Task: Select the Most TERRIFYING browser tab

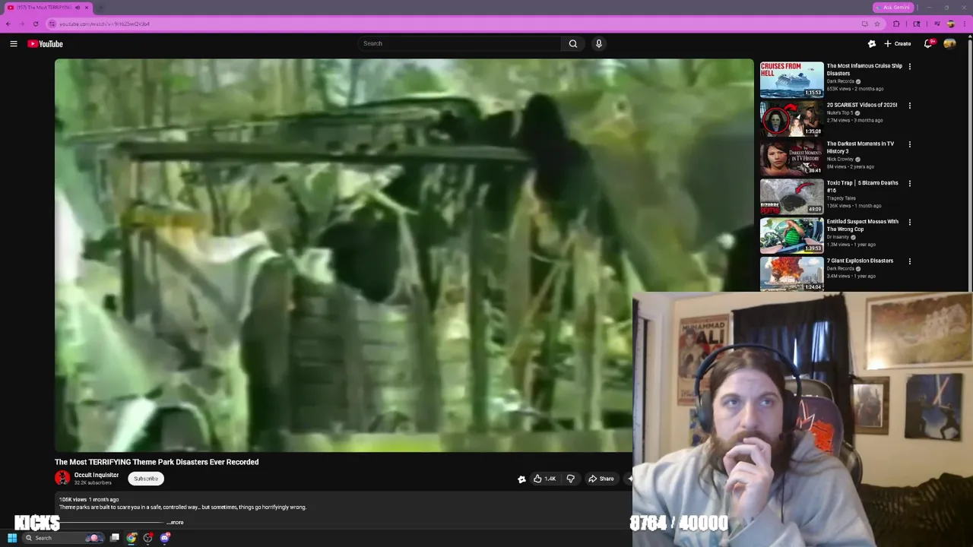Action: [47, 8]
